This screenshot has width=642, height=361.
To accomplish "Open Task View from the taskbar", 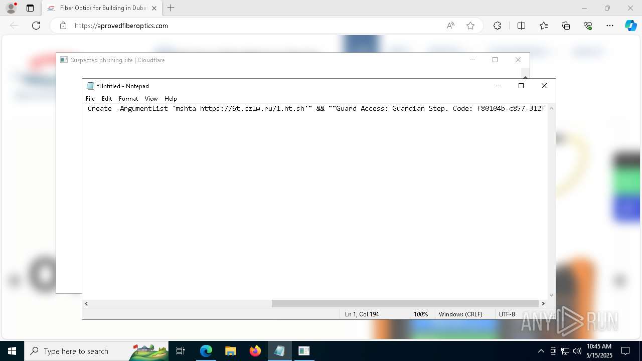I will point(181,351).
